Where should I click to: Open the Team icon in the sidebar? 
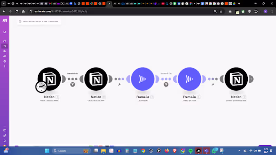tap(5, 41)
